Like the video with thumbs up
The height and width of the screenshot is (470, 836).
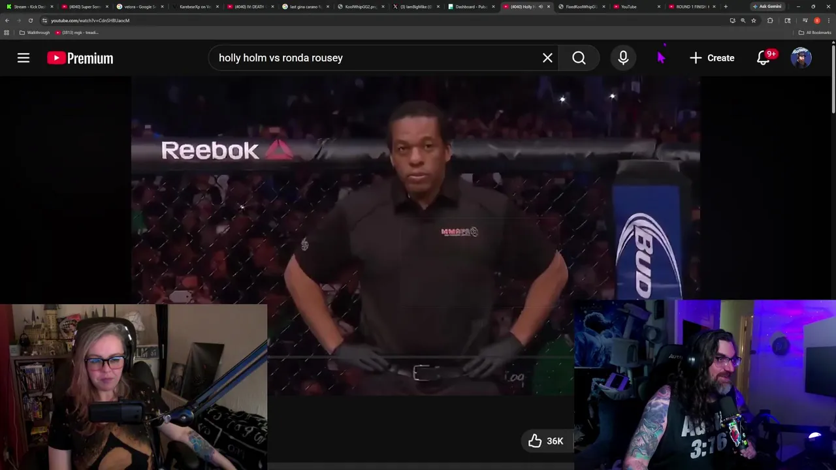[x=535, y=441]
